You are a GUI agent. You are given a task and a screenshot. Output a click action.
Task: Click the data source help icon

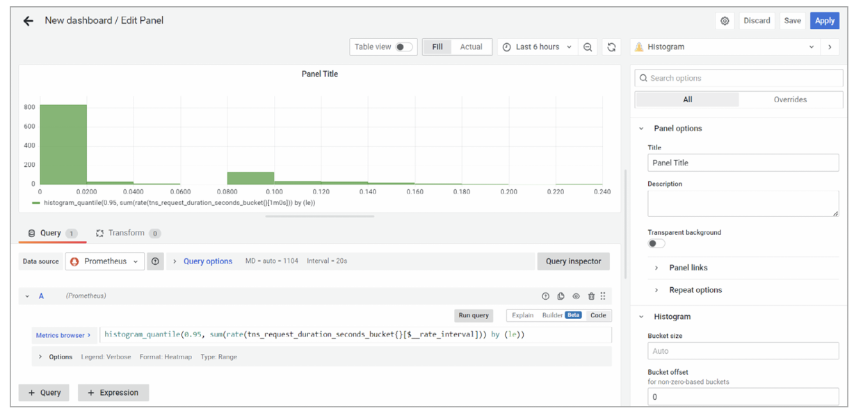click(x=155, y=261)
